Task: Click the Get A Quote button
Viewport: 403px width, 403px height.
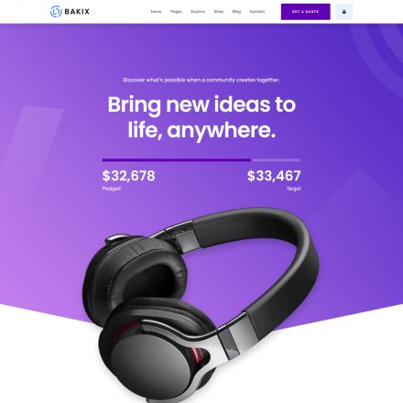Action: (x=306, y=12)
